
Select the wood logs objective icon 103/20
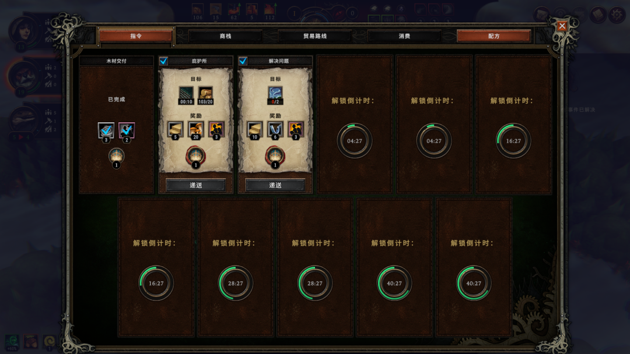(x=205, y=95)
